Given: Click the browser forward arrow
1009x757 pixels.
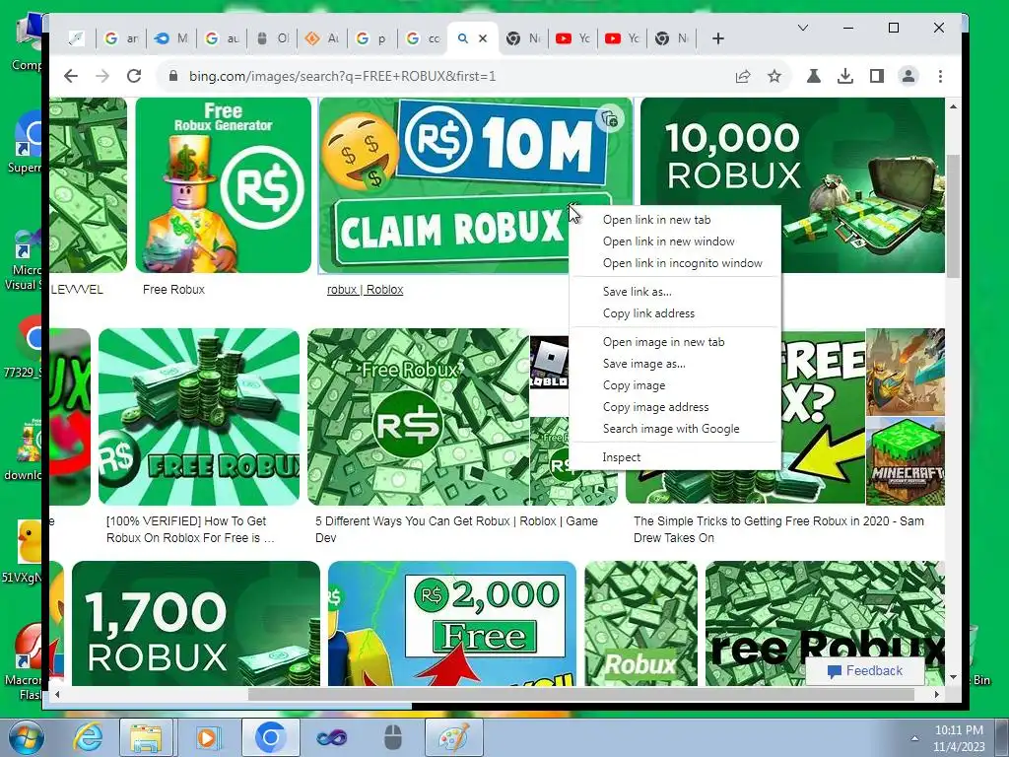Looking at the screenshot, I should click(x=102, y=76).
